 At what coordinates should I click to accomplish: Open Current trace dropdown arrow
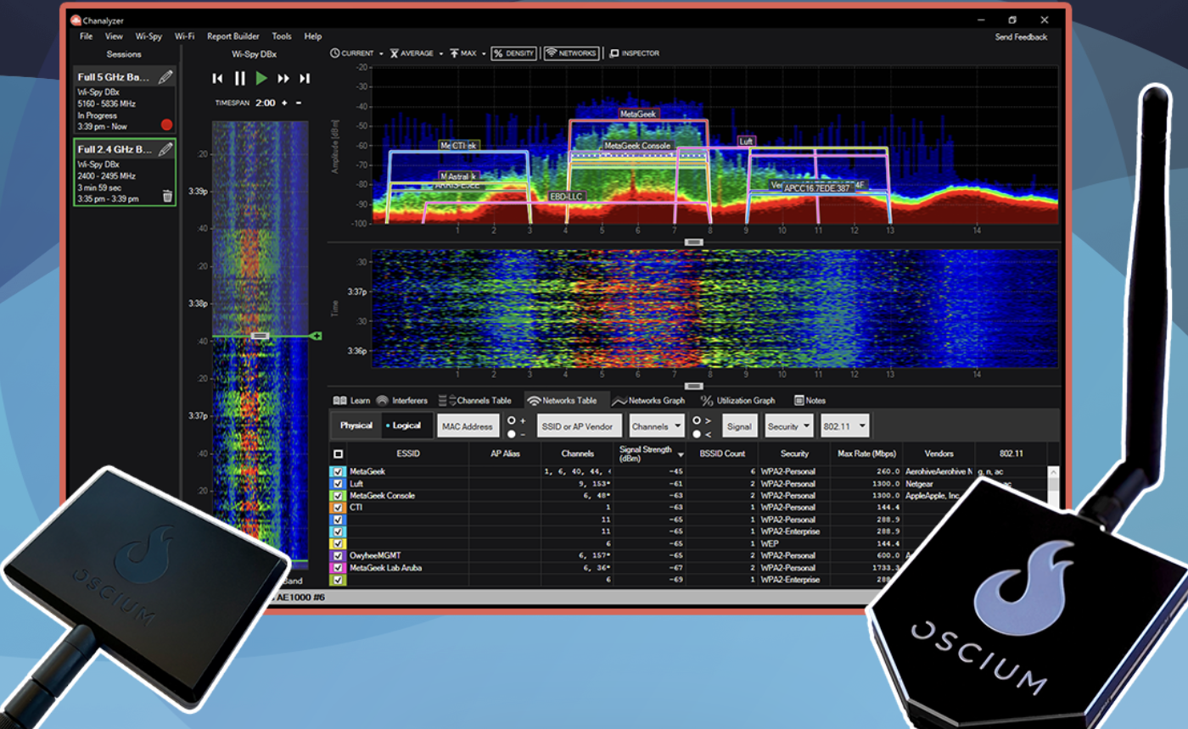point(381,53)
